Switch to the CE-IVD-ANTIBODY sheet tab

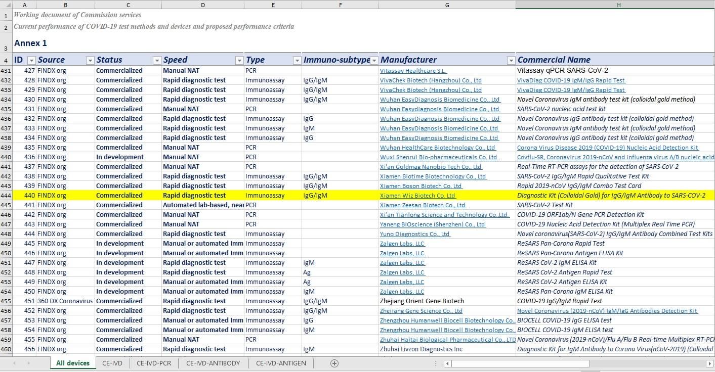[217, 363]
